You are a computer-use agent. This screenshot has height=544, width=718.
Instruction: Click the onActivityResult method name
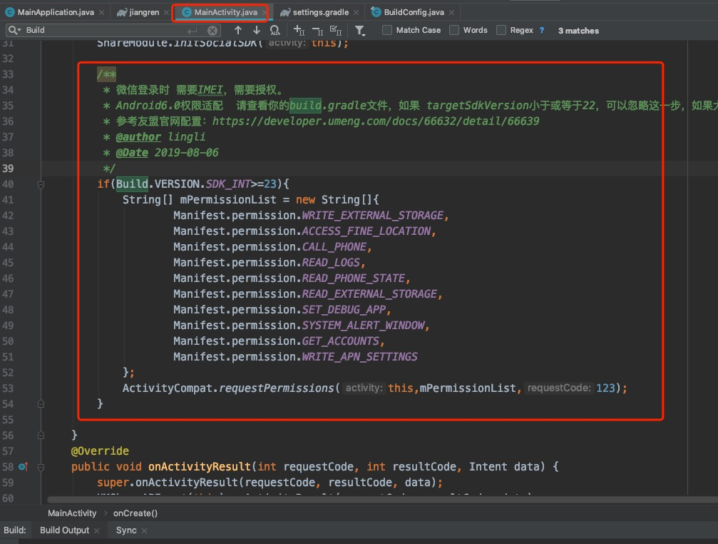pyautogui.click(x=199, y=467)
